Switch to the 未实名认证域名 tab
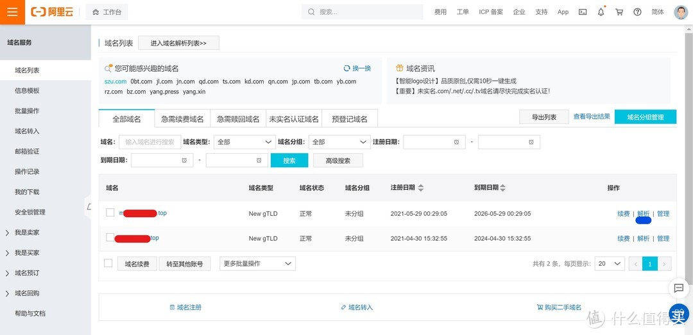 pyautogui.click(x=294, y=118)
